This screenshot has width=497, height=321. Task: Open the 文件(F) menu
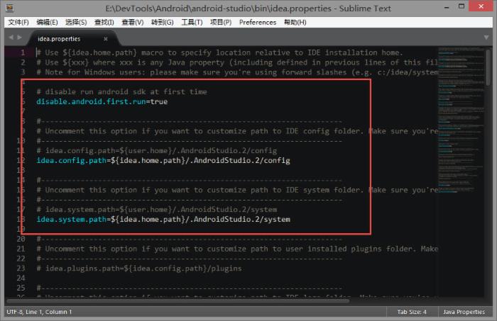[18, 22]
